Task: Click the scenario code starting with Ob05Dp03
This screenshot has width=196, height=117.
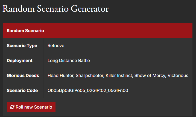Action: (88, 90)
